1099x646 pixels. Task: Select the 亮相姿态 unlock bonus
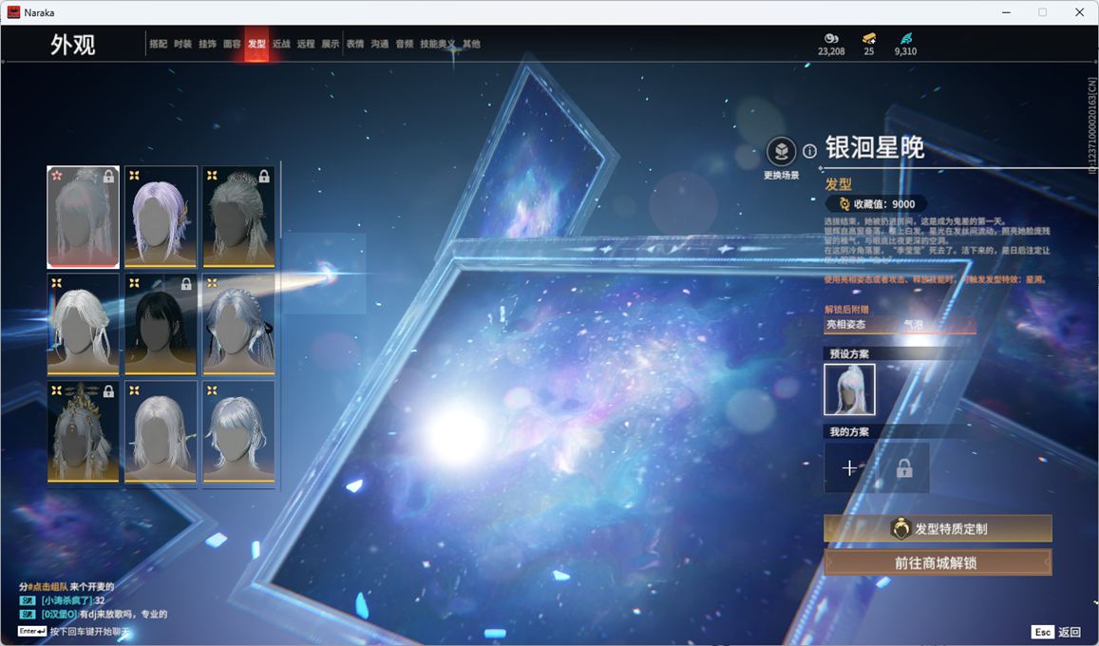pyautogui.click(x=846, y=324)
